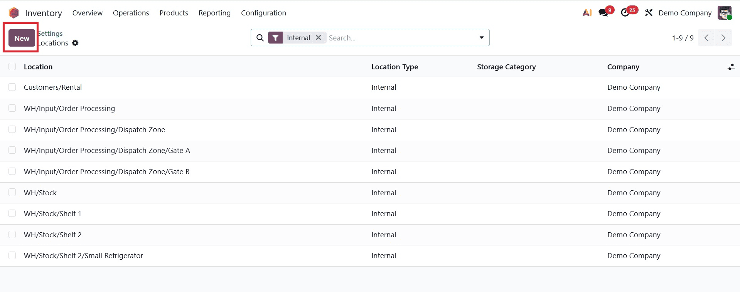Viewport: 740px width, 292px height.
Task: Click the Inventory app title
Action: coord(44,13)
